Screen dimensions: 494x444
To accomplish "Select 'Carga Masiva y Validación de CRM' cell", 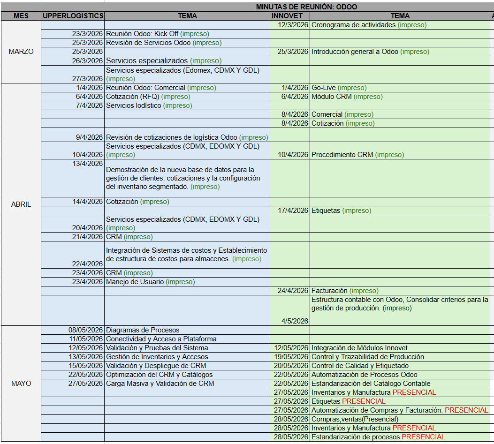I will (x=187, y=384).
